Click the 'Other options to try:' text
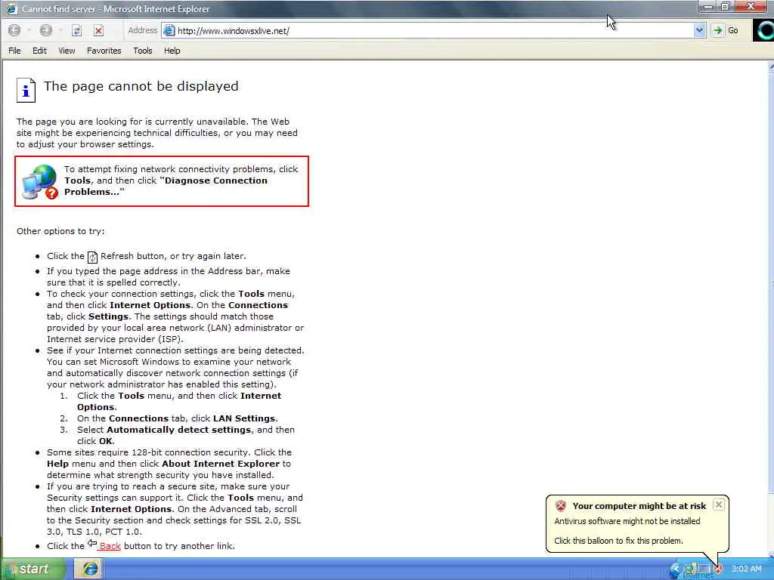 pos(60,231)
